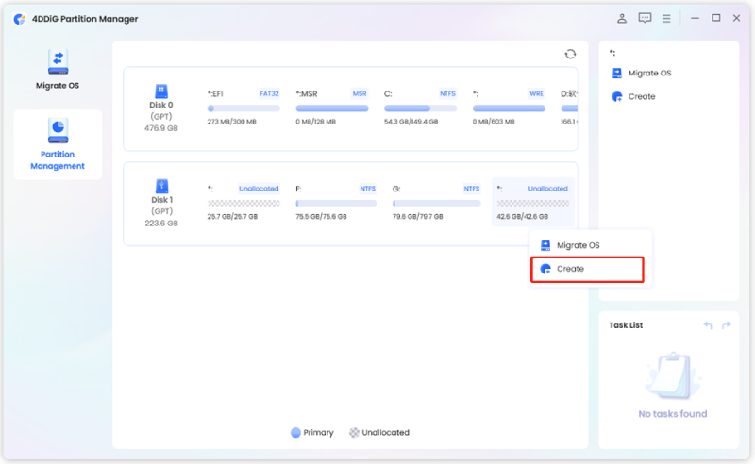
Task: Click the Unallocated legend swatch
Action: pos(354,433)
